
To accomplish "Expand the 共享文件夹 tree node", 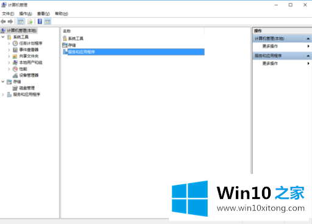I will (x=9, y=56).
